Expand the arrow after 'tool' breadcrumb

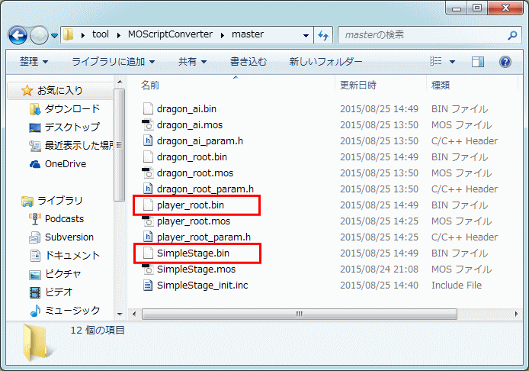coord(119,35)
